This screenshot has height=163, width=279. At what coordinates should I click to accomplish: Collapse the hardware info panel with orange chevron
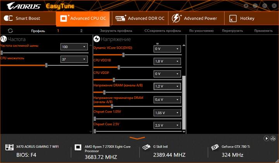(137, 138)
